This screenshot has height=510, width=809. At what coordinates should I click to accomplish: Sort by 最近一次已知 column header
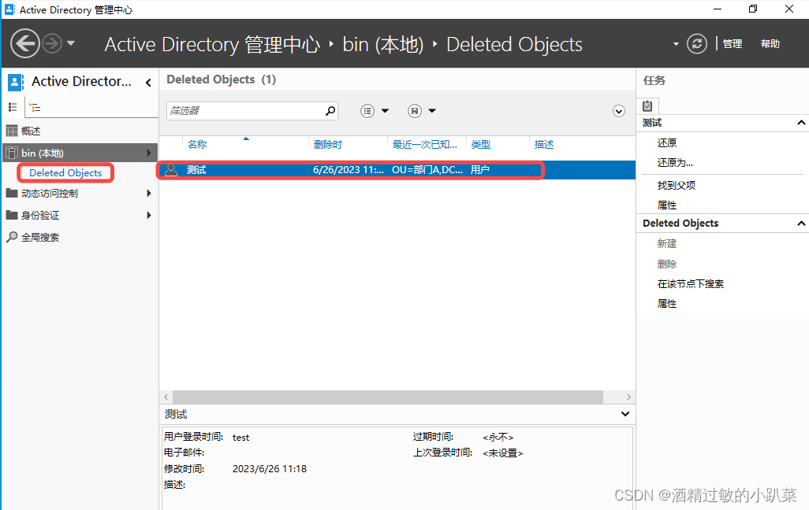(x=427, y=144)
